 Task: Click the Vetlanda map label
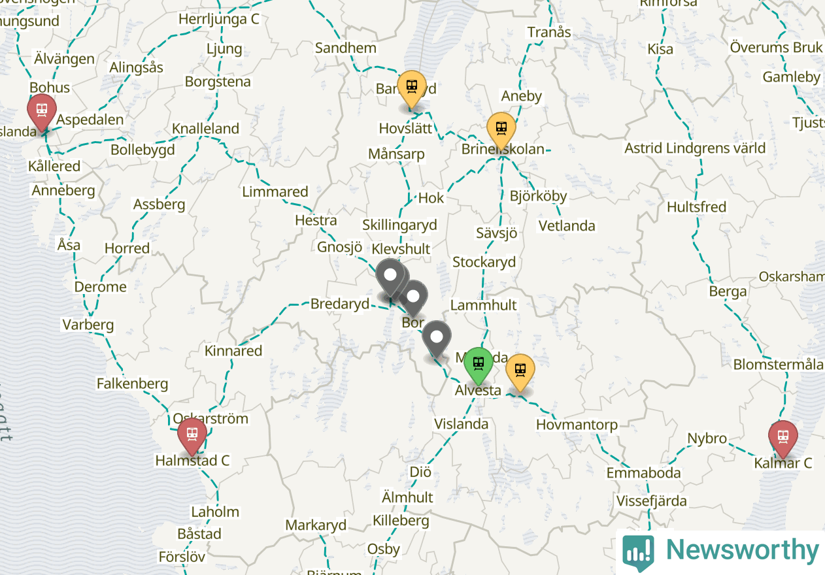(567, 226)
